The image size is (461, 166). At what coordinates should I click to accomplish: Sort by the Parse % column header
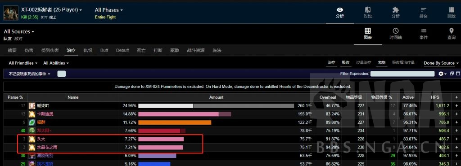(x=15, y=97)
